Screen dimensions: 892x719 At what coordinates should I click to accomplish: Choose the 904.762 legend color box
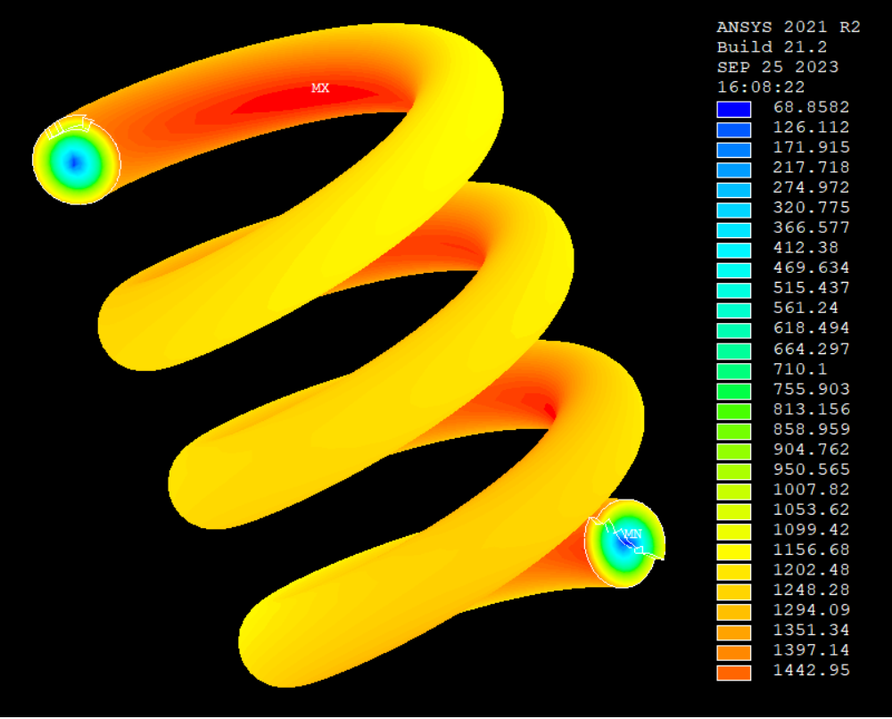click(x=734, y=451)
